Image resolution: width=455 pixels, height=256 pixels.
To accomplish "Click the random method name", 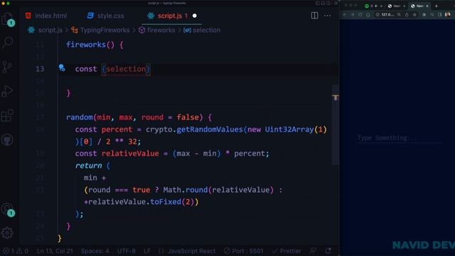I will (x=79, y=117).
